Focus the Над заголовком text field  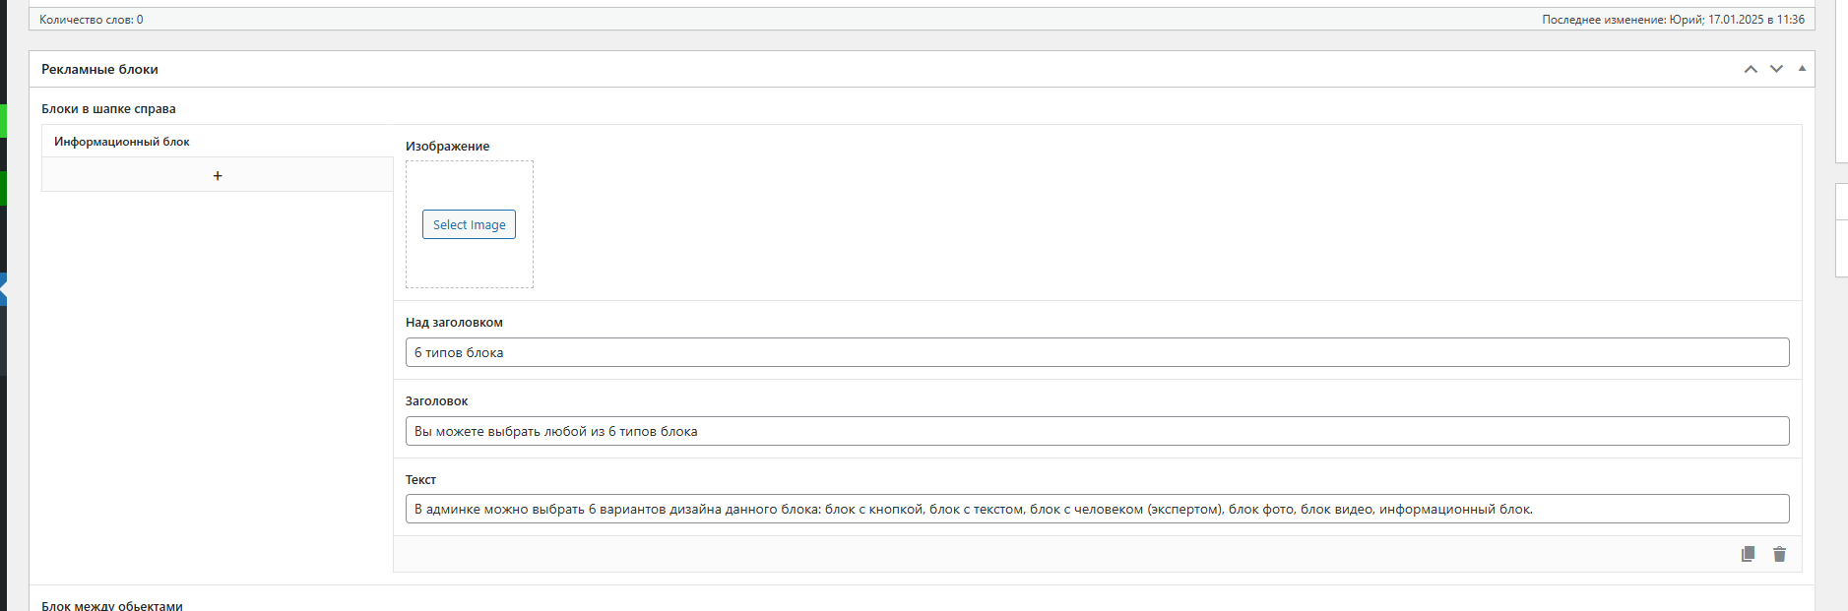1096,352
